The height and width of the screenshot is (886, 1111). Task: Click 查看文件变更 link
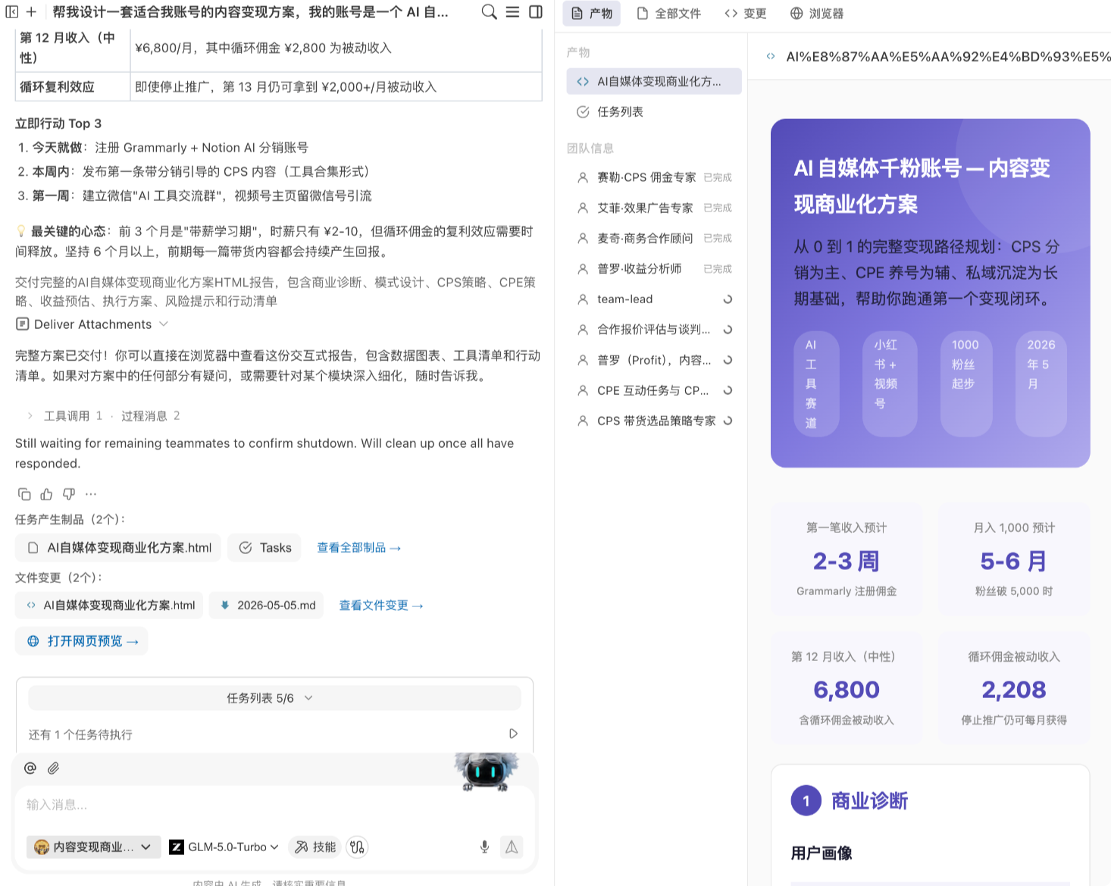click(381, 606)
